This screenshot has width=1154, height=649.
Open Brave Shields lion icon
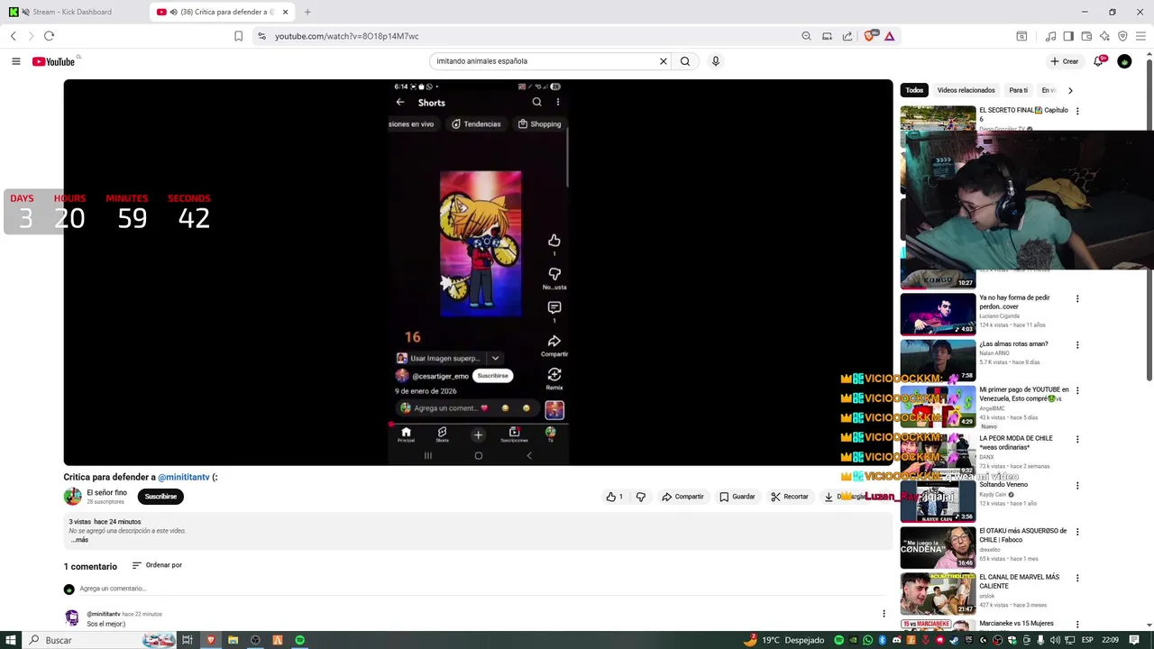(870, 36)
